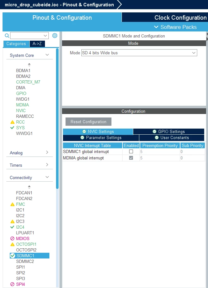
Task: Select SPI3 in Connectivity
Action: tap(21, 278)
